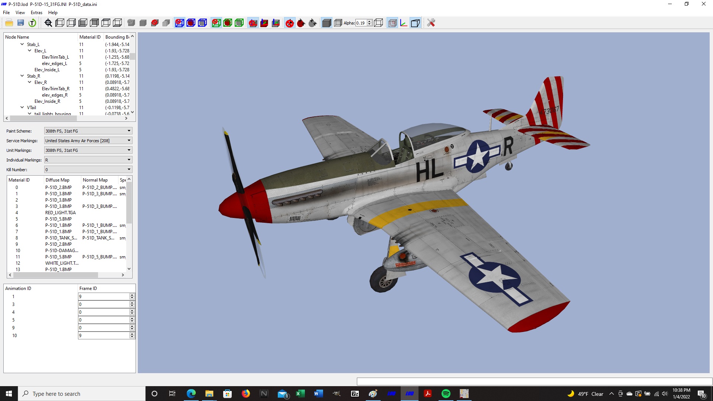Open the View menu
Viewport: 713px width, 401px height.
coord(20,12)
